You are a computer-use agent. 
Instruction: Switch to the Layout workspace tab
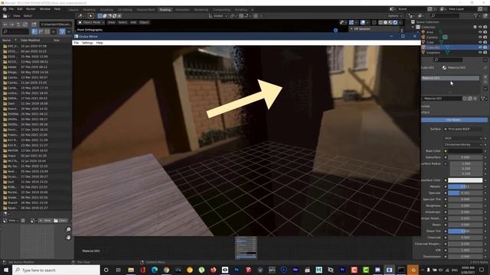(73, 10)
